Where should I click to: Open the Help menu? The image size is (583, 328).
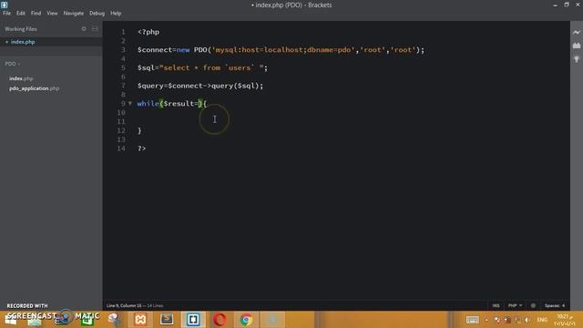tap(116, 13)
